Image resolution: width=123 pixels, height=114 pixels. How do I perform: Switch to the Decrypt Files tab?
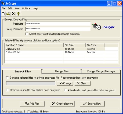pyautogui.click(x=62, y=71)
